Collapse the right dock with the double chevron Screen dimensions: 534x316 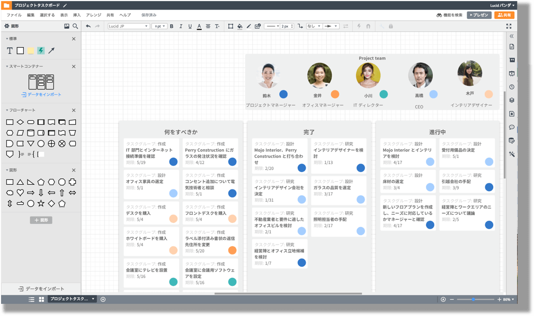pos(512,37)
